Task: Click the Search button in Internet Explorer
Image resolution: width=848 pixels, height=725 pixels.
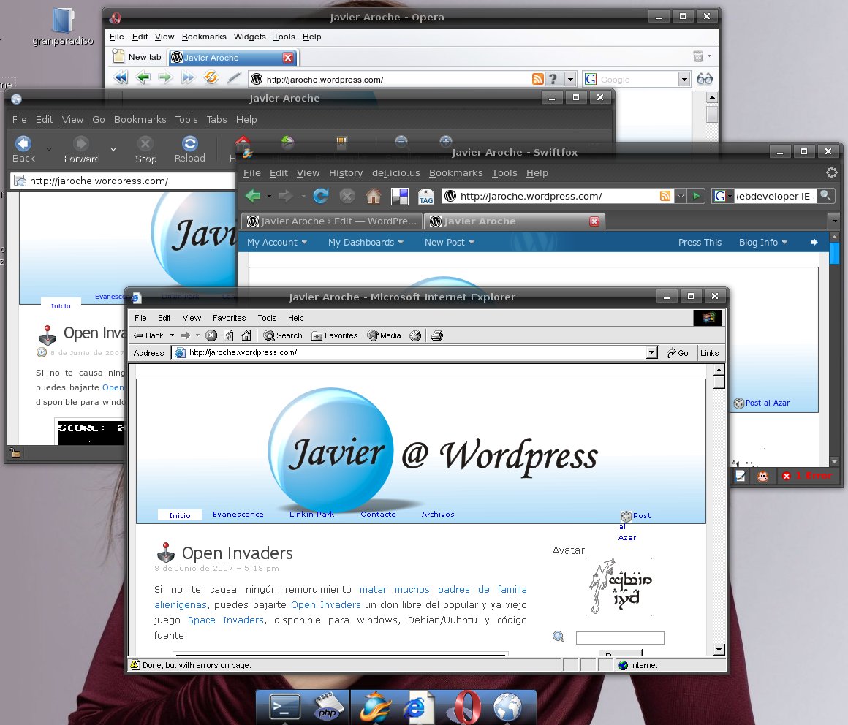Action: pos(283,335)
